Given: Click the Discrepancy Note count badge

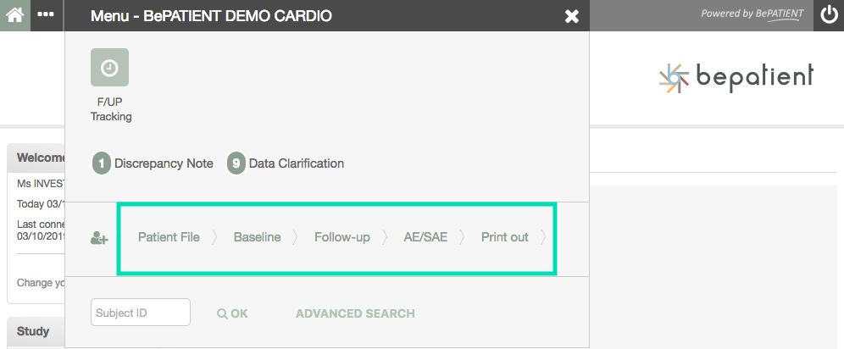Looking at the screenshot, I should click(x=102, y=163).
